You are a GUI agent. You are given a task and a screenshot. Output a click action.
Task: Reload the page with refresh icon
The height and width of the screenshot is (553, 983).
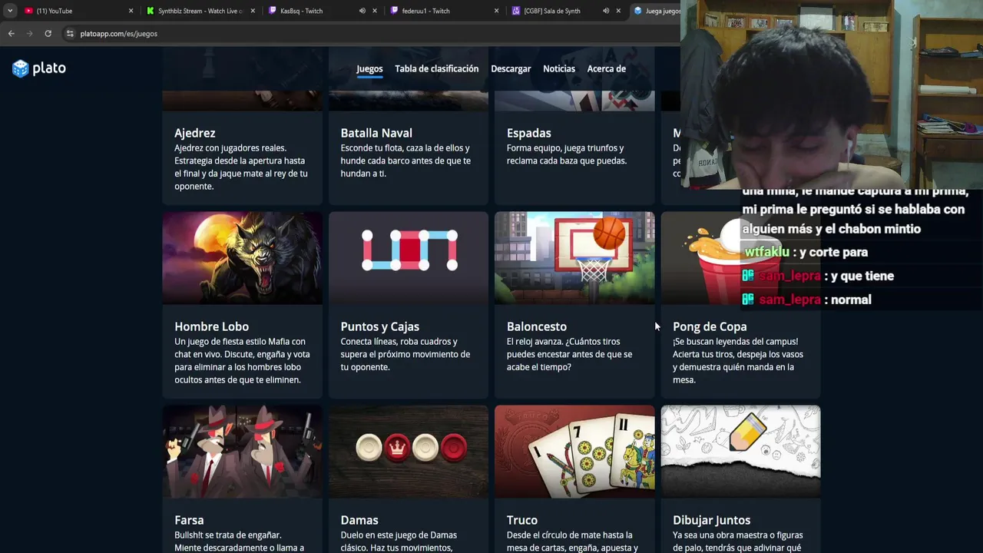coord(48,34)
